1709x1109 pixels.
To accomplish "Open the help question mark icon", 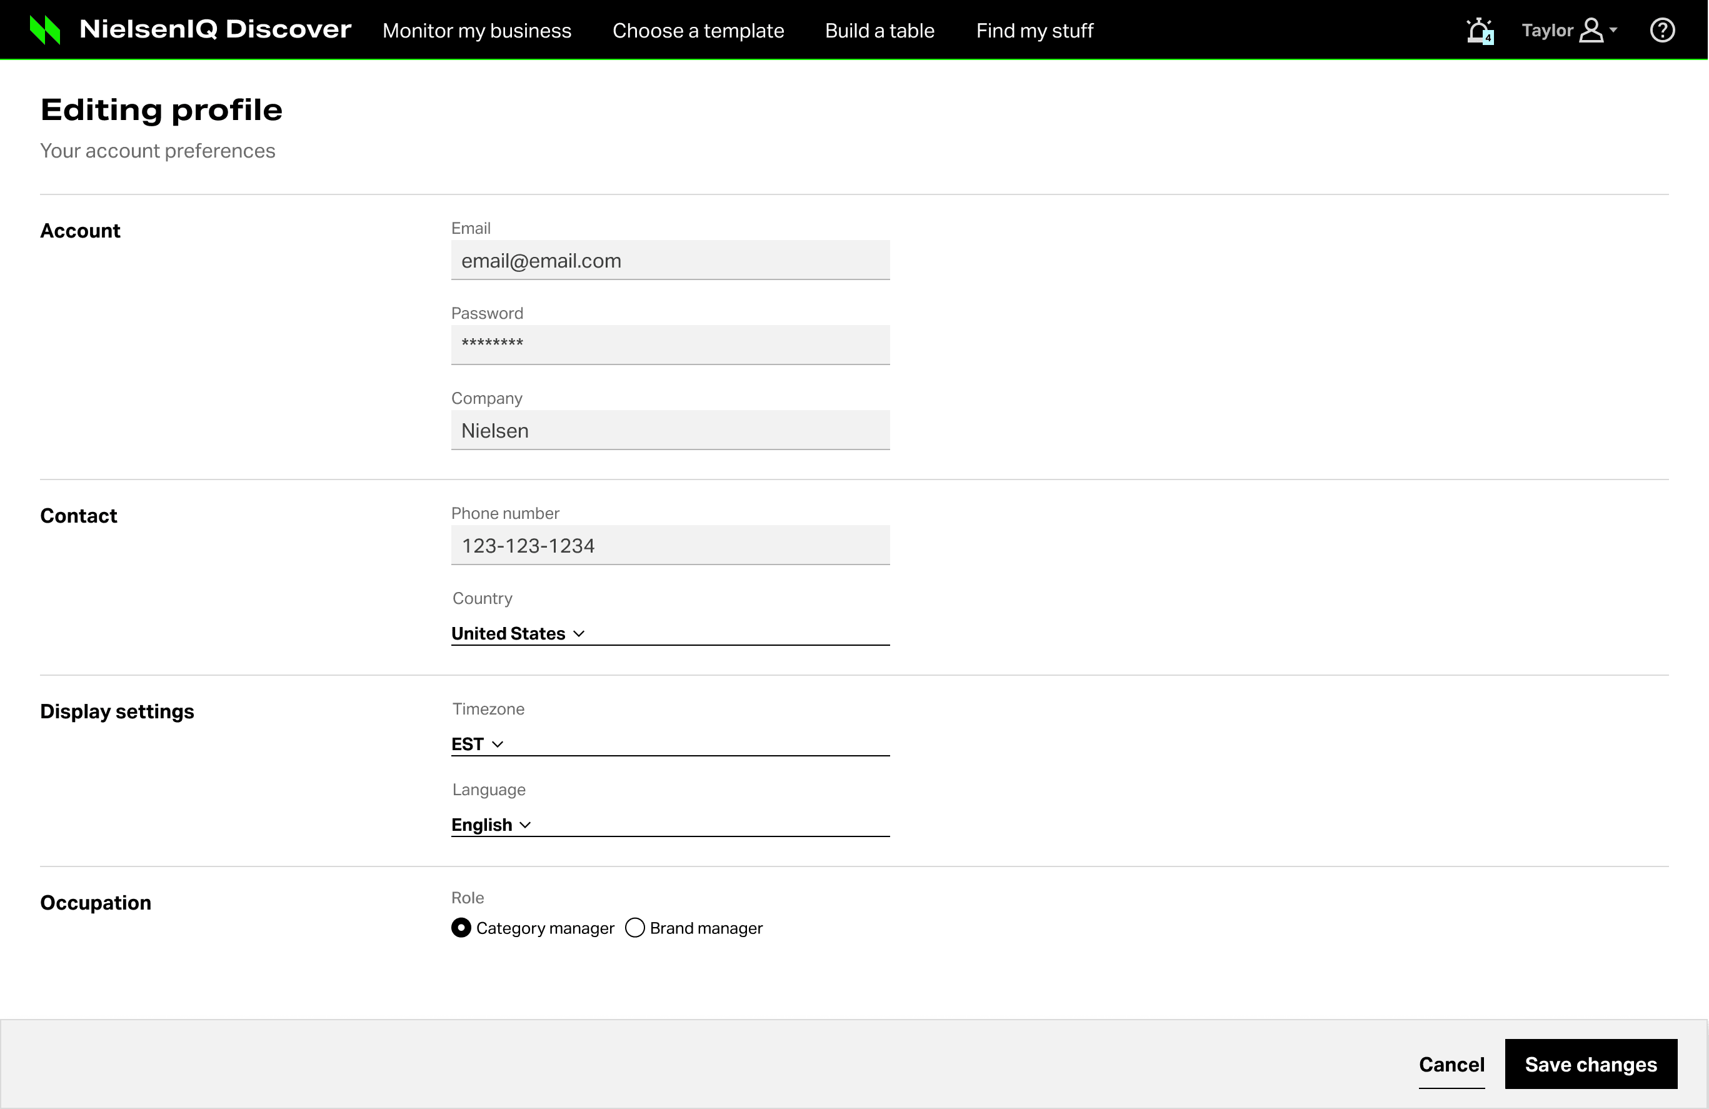I will click(1661, 30).
